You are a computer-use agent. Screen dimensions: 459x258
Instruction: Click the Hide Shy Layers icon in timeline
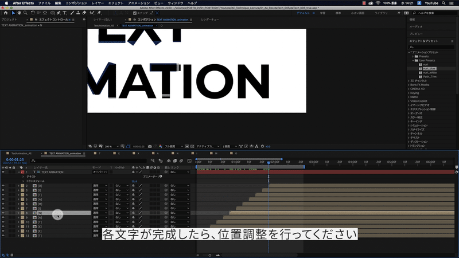[169, 161]
